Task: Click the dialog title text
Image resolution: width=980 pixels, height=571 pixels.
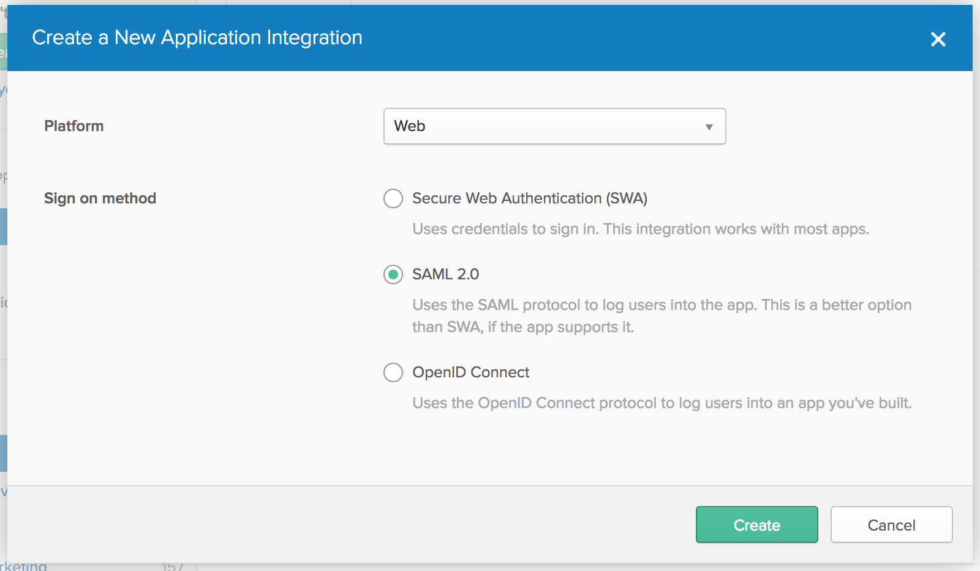Action: [x=197, y=38]
